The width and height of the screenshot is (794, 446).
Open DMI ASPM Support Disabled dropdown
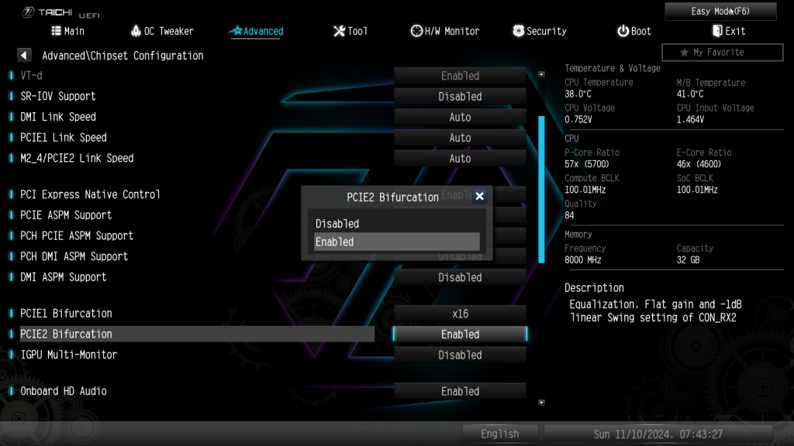pyautogui.click(x=460, y=278)
